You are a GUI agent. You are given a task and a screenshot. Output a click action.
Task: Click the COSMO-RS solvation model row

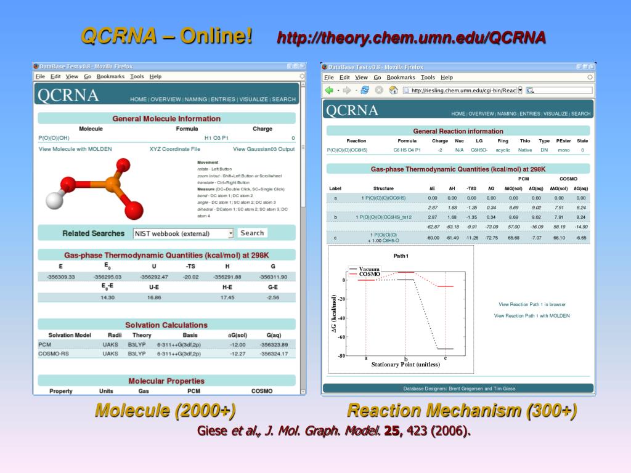(166, 354)
